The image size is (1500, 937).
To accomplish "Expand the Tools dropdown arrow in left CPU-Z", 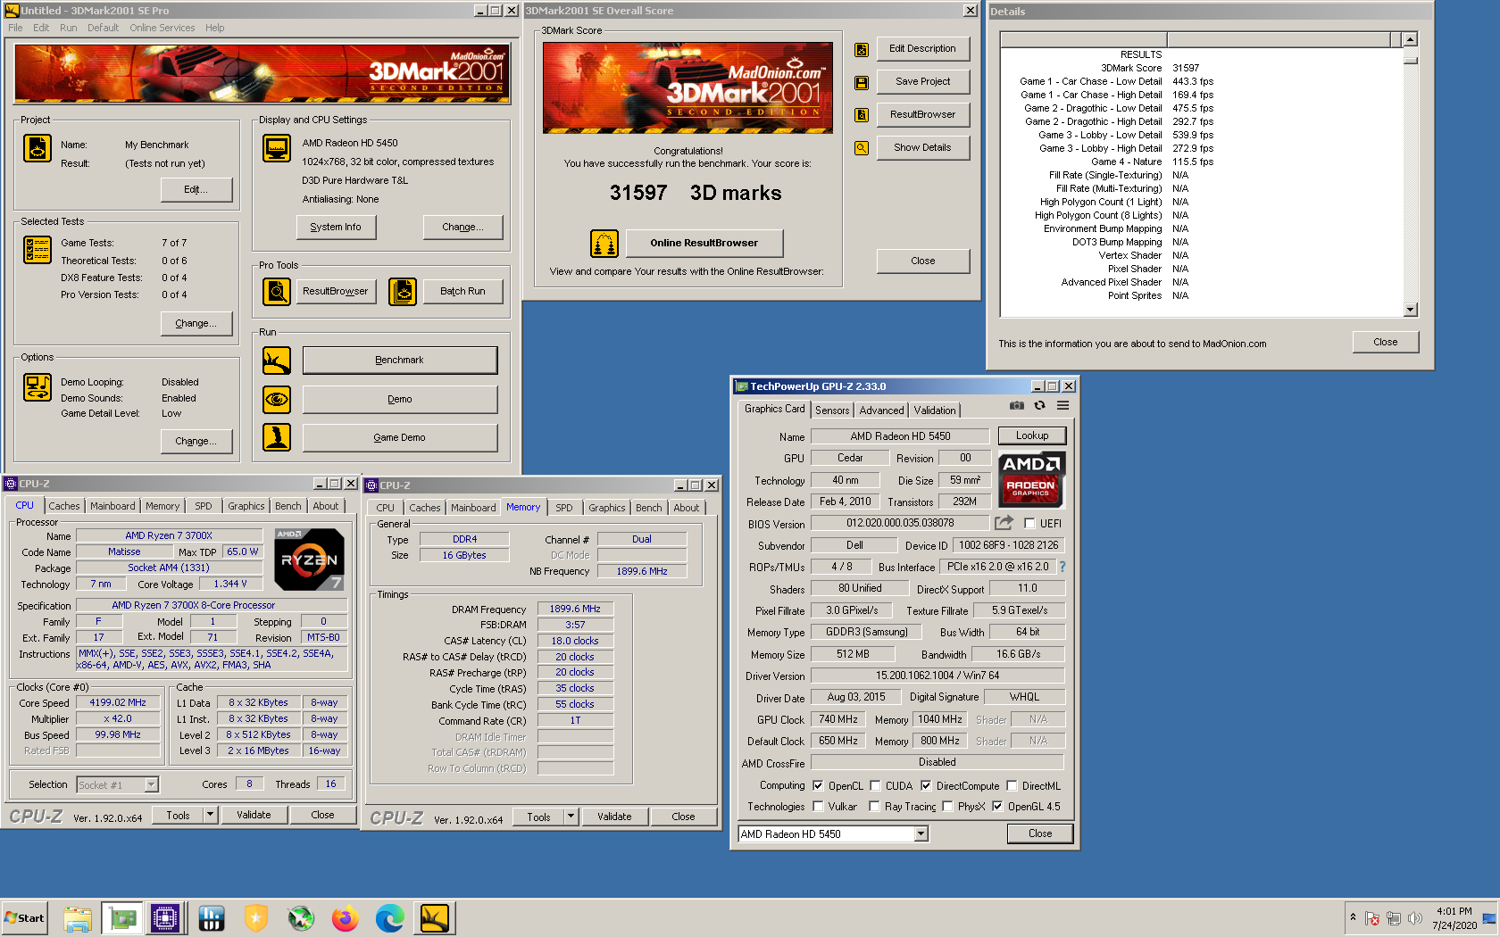I will tap(211, 815).
